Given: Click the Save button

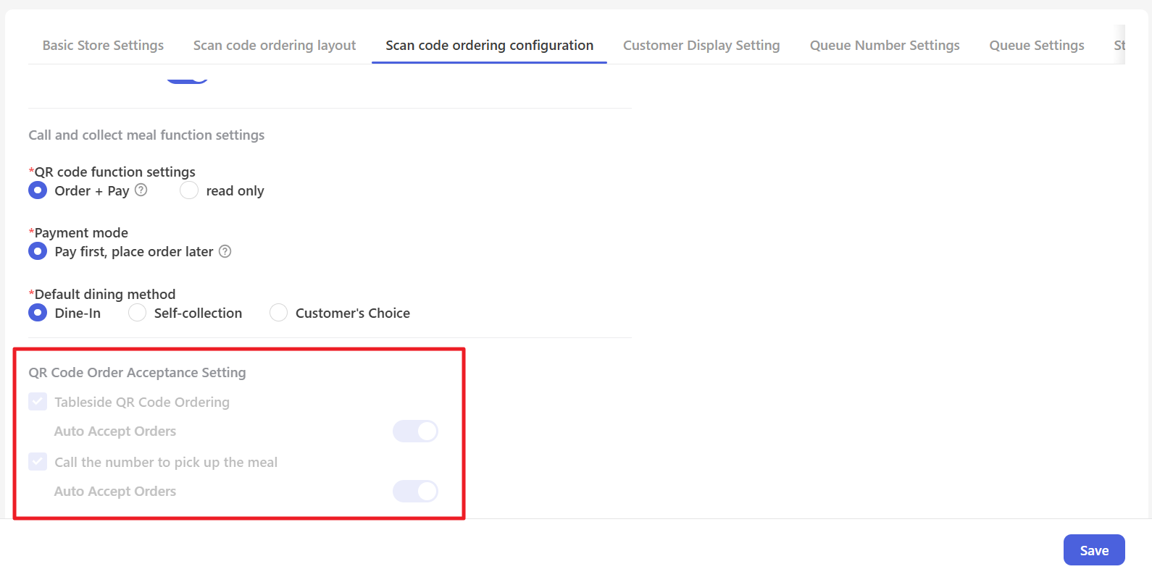Looking at the screenshot, I should click(x=1093, y=550).
